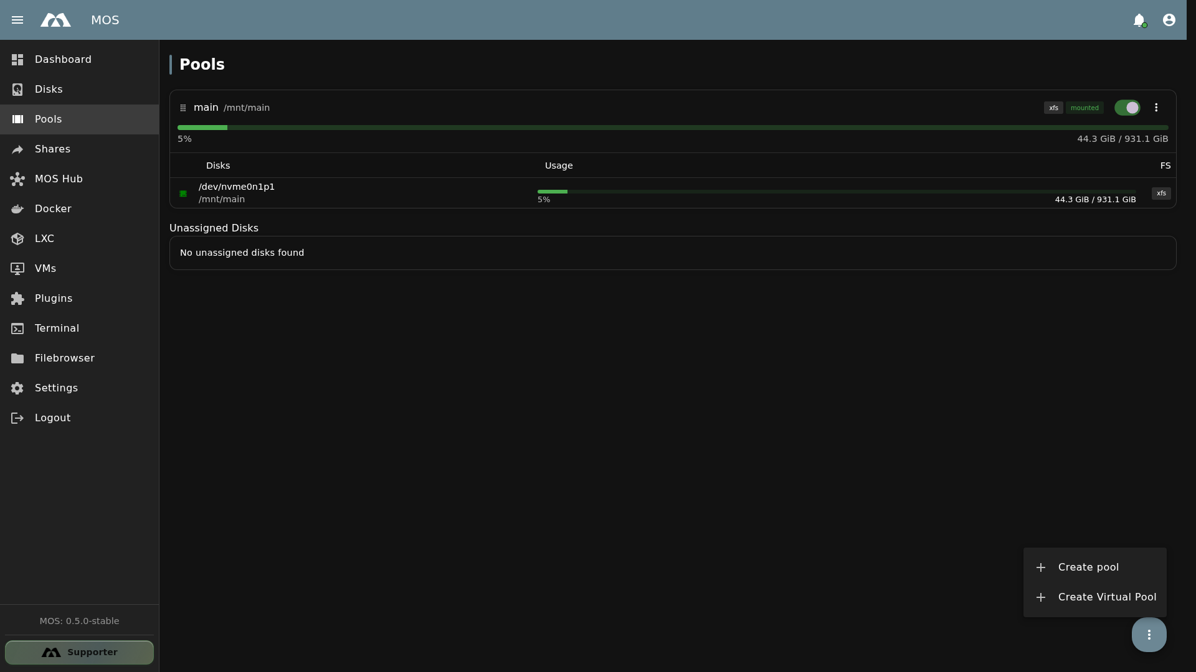Screen dimensions: 1196x672
Task: Click the Filebrowser folder icon
Action: click(x=17, y=358)
